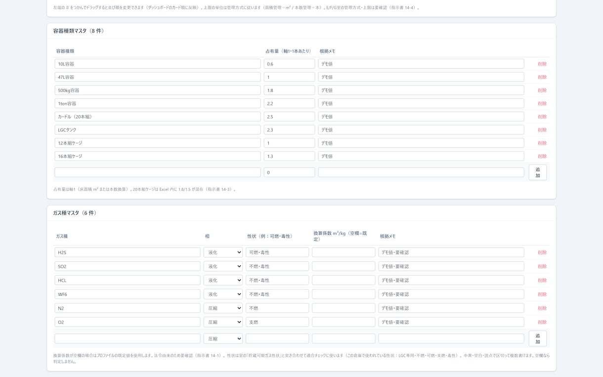Delete the 500kg容器 row
Viewport: 603px width, 377px height.
tap(542, 90)
